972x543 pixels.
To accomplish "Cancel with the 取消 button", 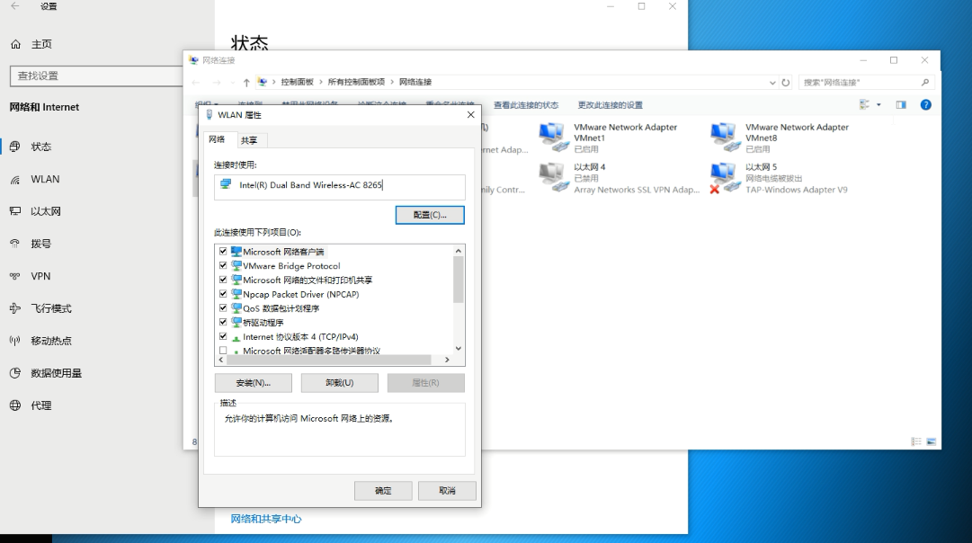I will point(447,491).
